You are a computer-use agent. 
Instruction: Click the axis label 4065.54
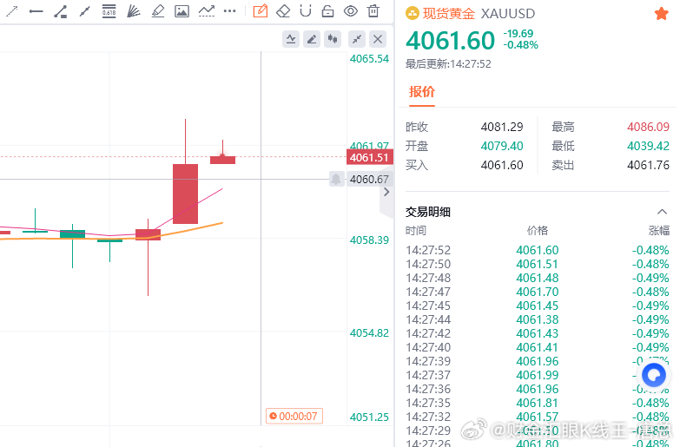[x=369, y=58]
